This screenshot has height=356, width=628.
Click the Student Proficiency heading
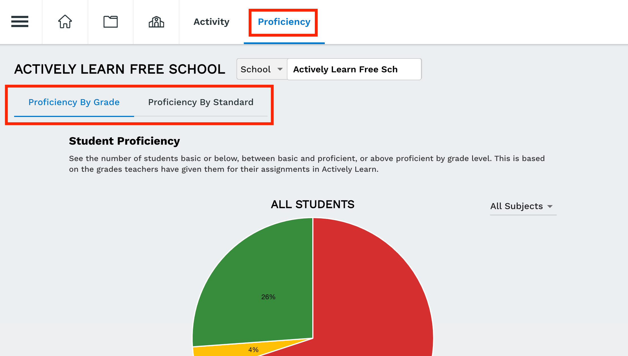[x=124, y=141]
